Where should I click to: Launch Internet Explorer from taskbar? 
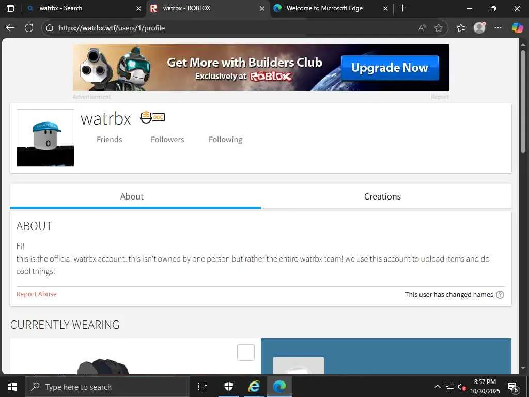254,387
